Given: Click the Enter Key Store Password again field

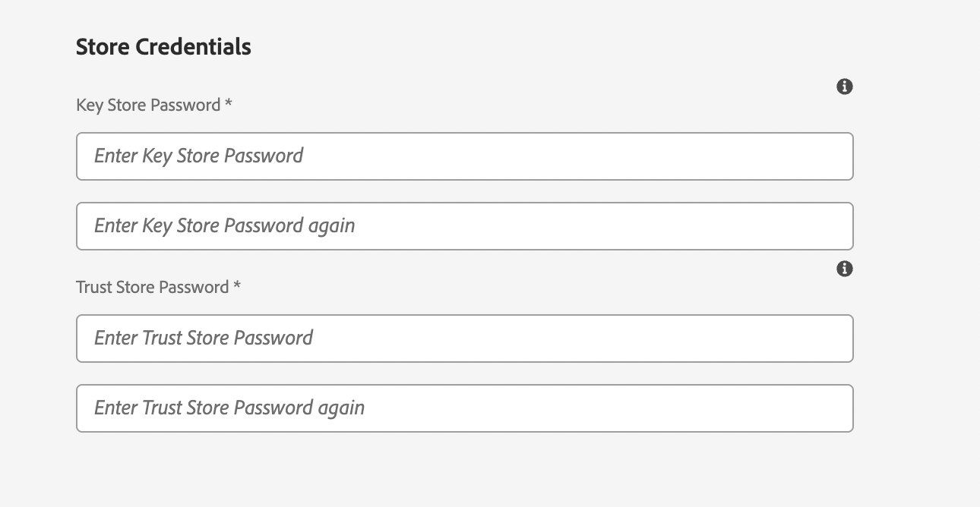Looking at the screenshot, I should (464, 226).
